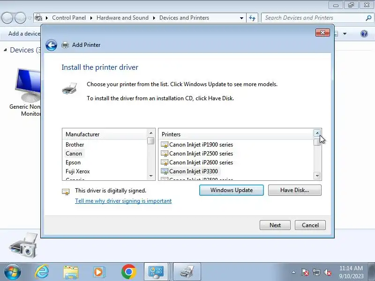Viewport: 375px width, 281px height.
Task: Select Canon Inkjet iP1900 series
Action: pyautogui.click(x=201, y=145)
